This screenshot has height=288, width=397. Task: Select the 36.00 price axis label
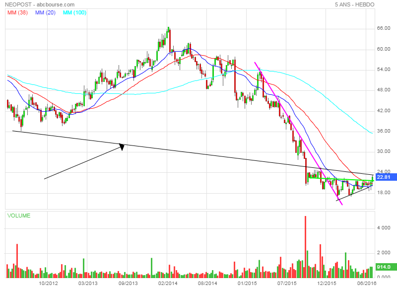pos(384,131)
